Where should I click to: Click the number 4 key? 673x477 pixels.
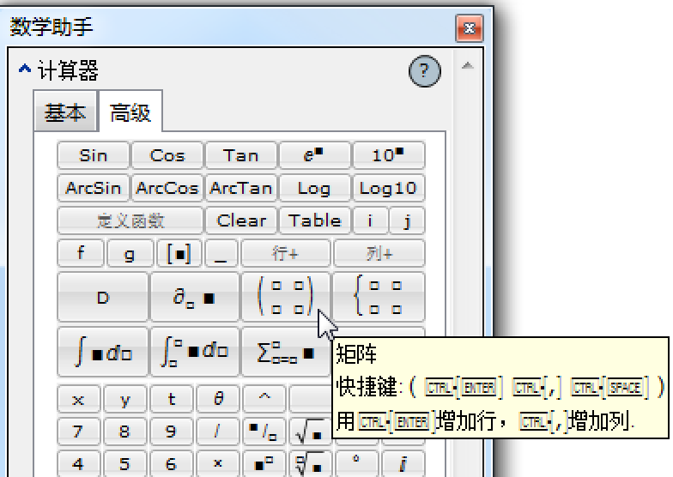click(x=79, y=463)
